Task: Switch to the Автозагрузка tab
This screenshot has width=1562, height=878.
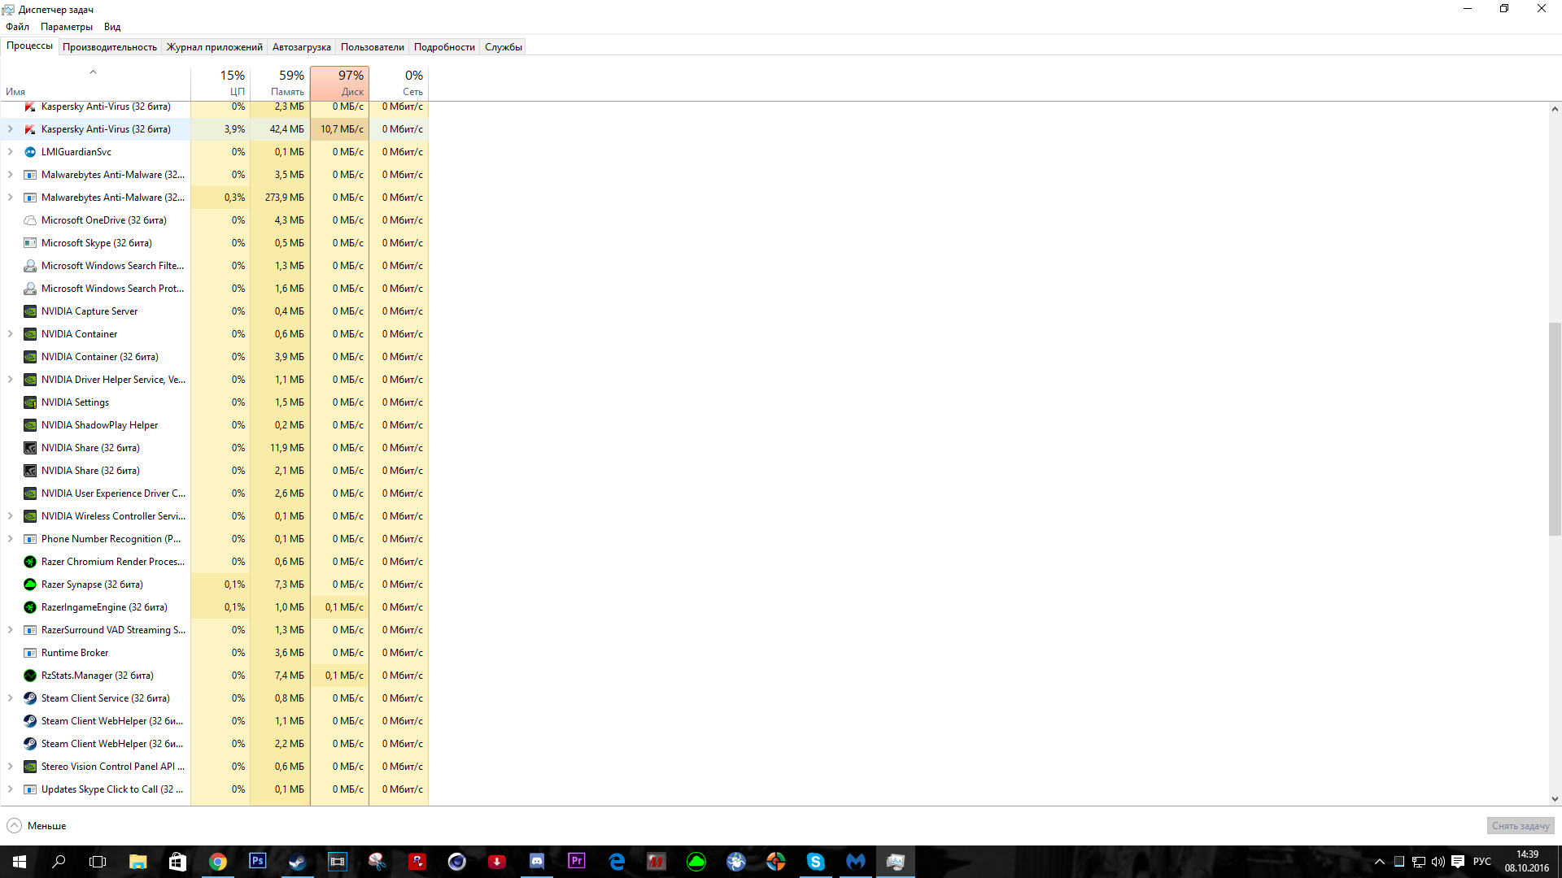Action: coord(301,47)
